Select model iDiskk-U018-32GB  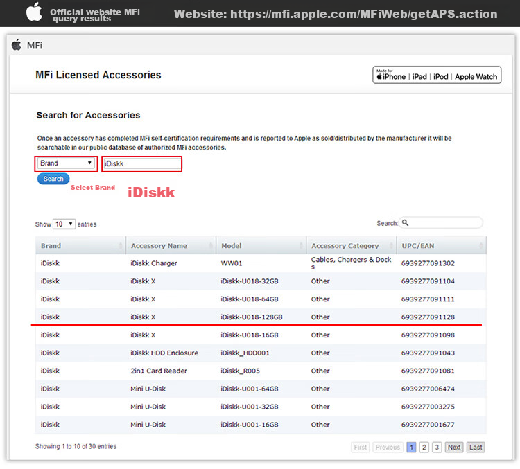click(250, 281)
